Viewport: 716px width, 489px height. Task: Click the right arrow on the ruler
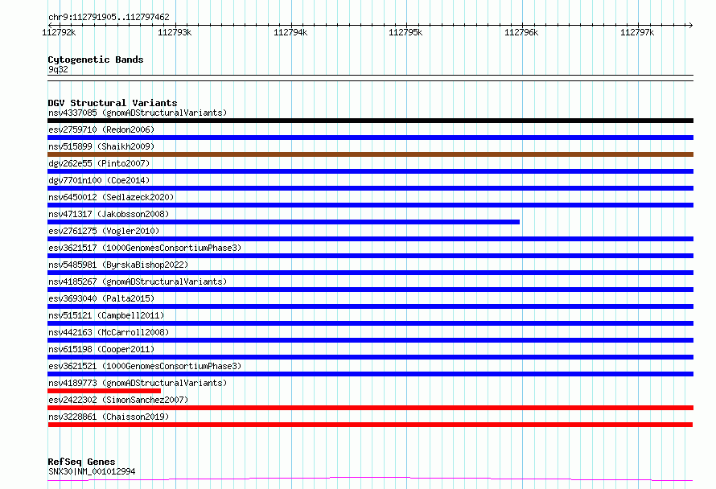pyautogui.click(x=690, y=25)
